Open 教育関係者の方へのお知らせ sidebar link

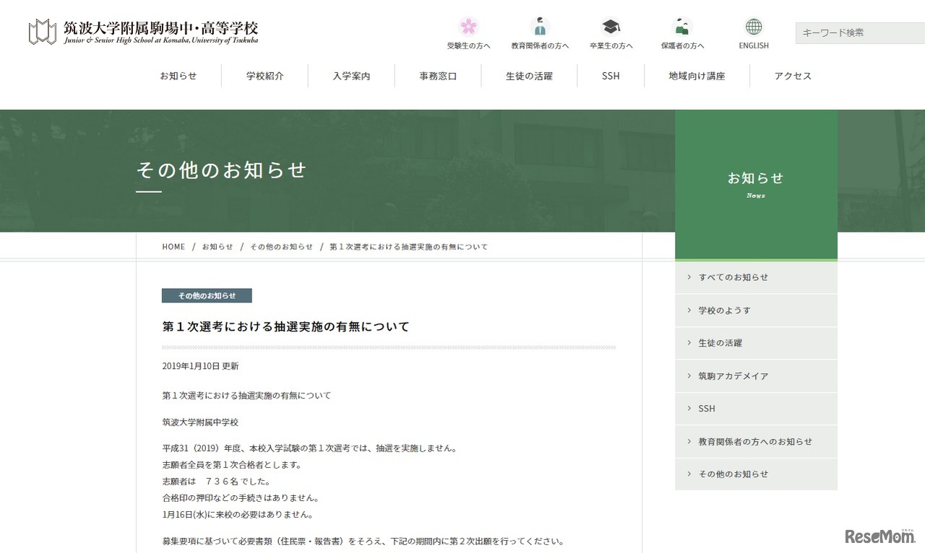point(756,442)
